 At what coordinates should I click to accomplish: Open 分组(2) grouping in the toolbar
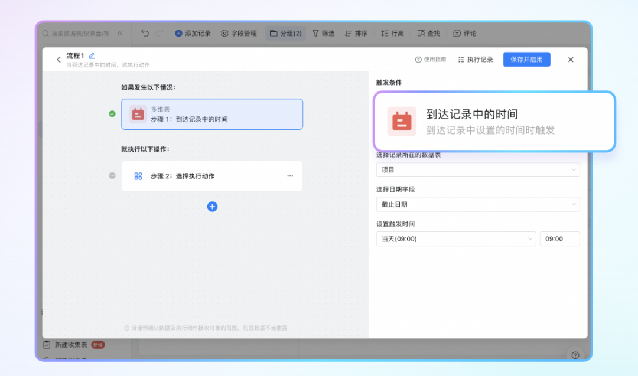285,34
